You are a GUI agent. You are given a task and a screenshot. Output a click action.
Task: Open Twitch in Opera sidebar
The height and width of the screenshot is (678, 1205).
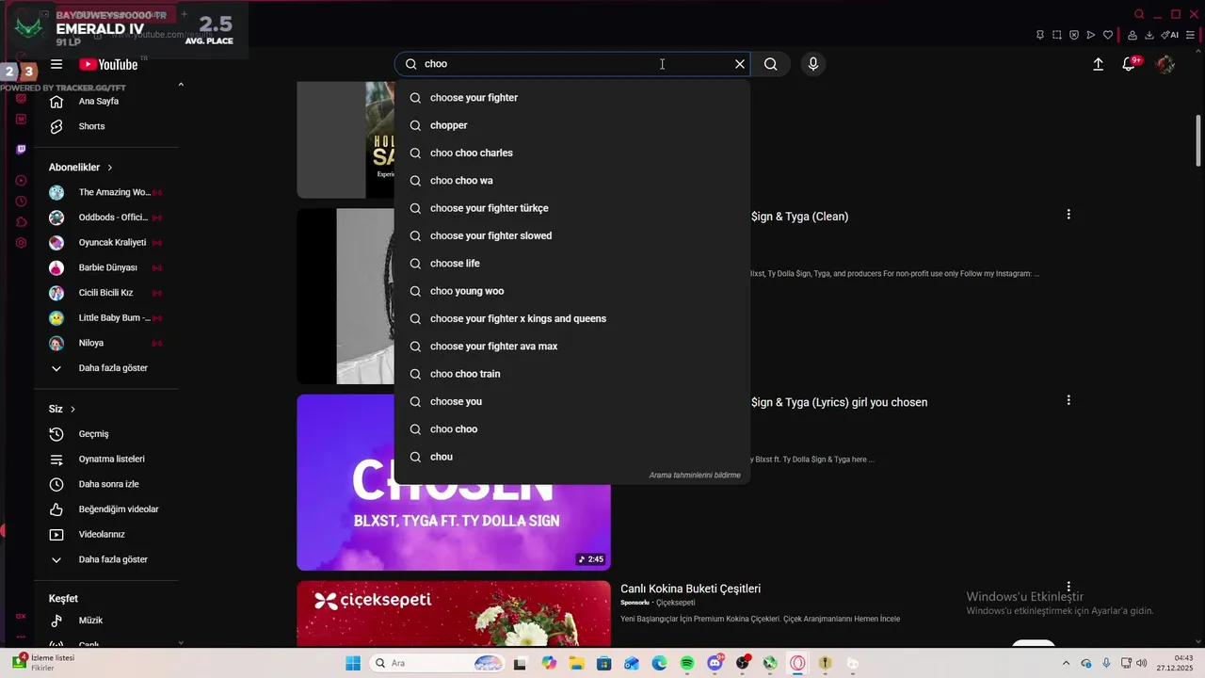21,149
